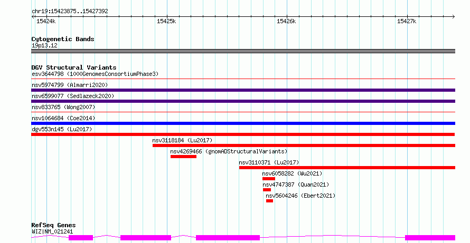Image resolution: width=470 pixels, height=243 pixels.
Task: Click nsv6058282 (Wu2021) label
Action: point(292,173)
